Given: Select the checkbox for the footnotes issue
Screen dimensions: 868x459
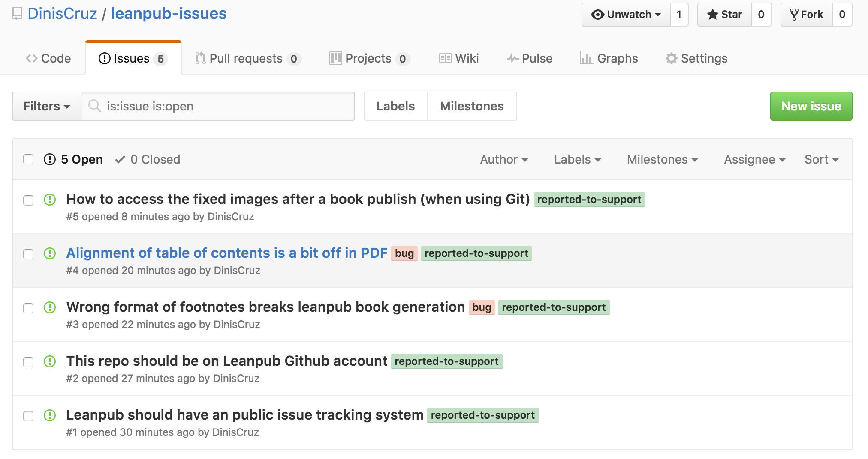Looking at the screenshot, I should [28, 308].
